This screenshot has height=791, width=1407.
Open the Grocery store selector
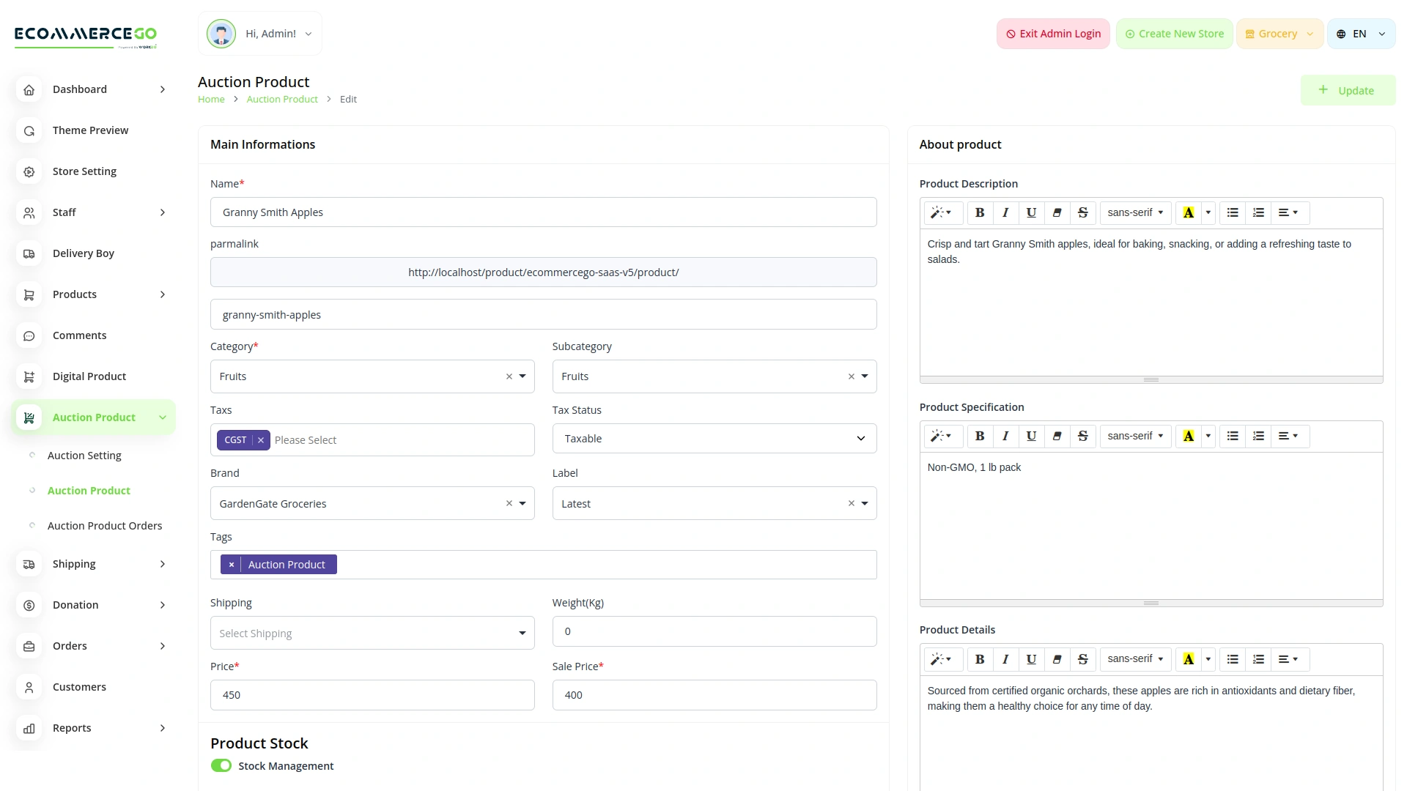1279,34
